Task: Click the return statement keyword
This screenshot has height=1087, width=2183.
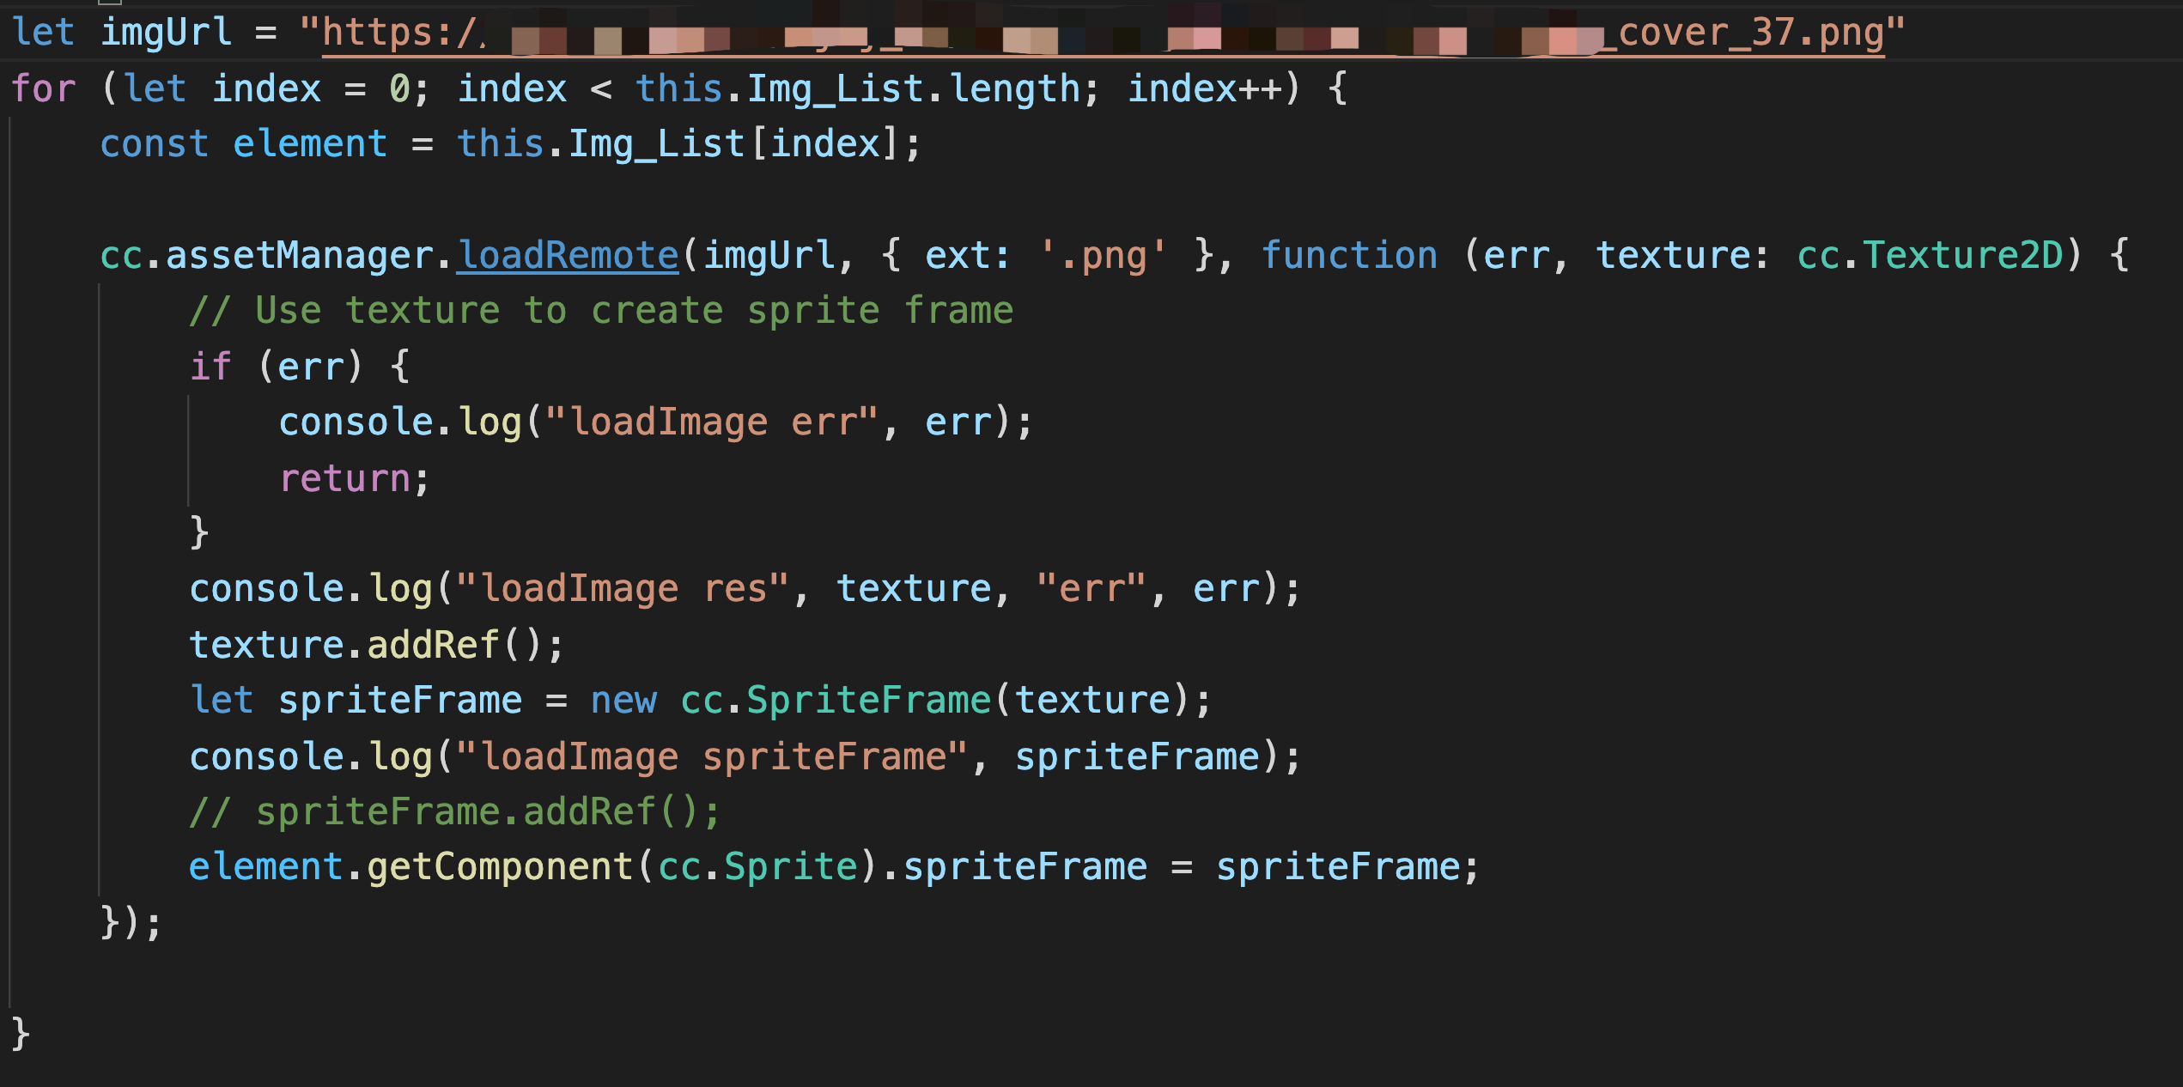Action: click(x=345, y=478)
